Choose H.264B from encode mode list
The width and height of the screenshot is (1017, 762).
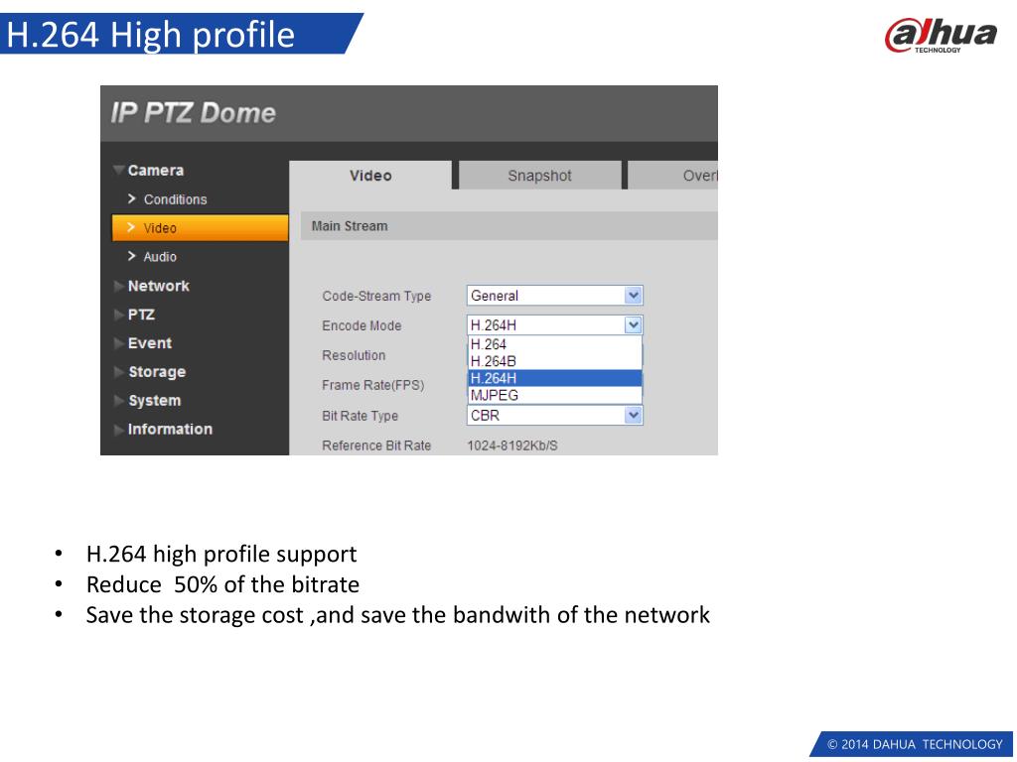[x=554, y=361]
